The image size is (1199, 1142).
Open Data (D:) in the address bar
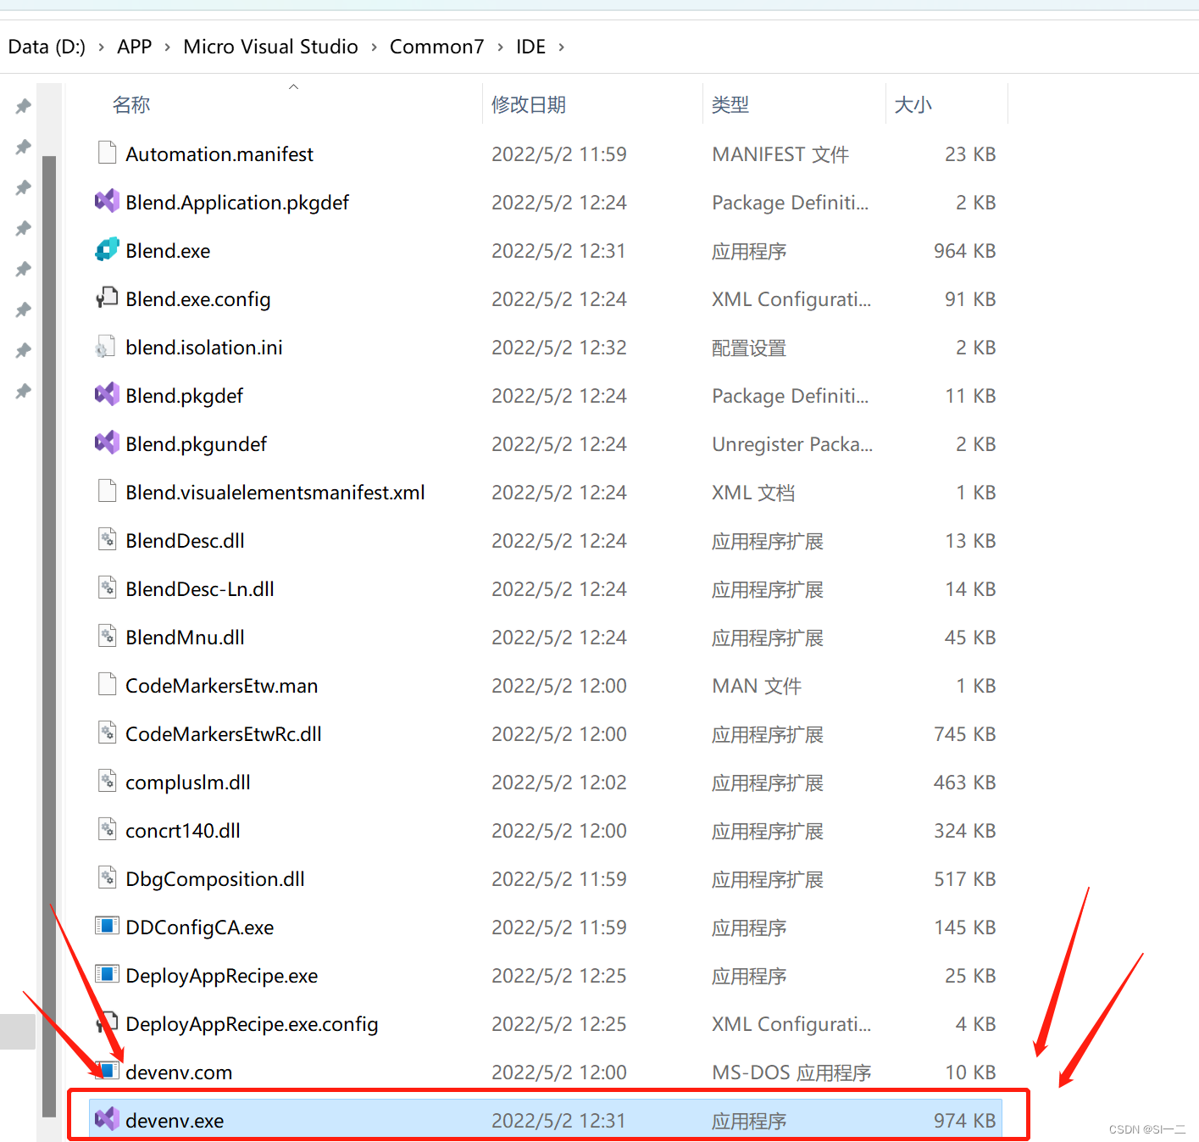[x=47, y=47]
